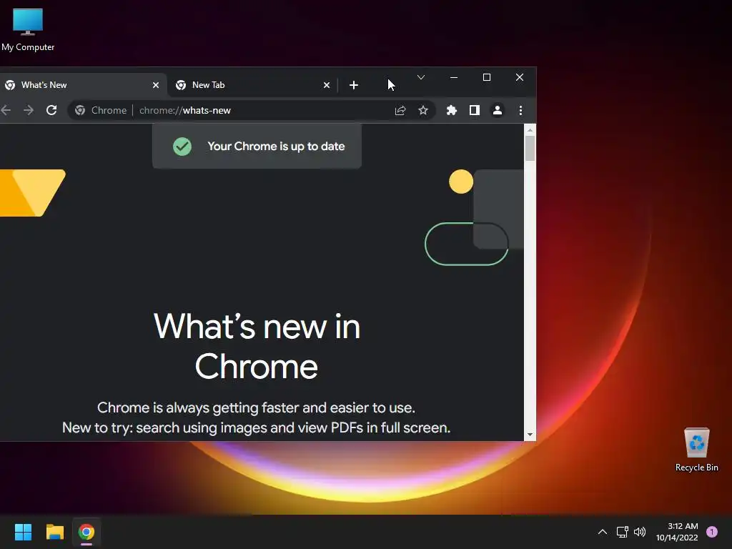Open the Recycle Bin desktop icon
Viewport: 732px width, 549px height.
pyautogui.click(x=696, y=449)
